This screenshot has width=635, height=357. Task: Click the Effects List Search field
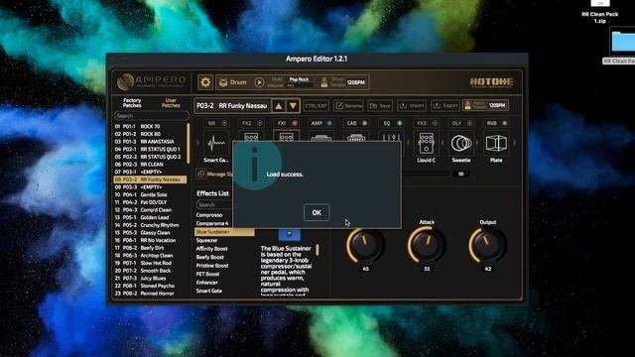click(x=214, y=205)
